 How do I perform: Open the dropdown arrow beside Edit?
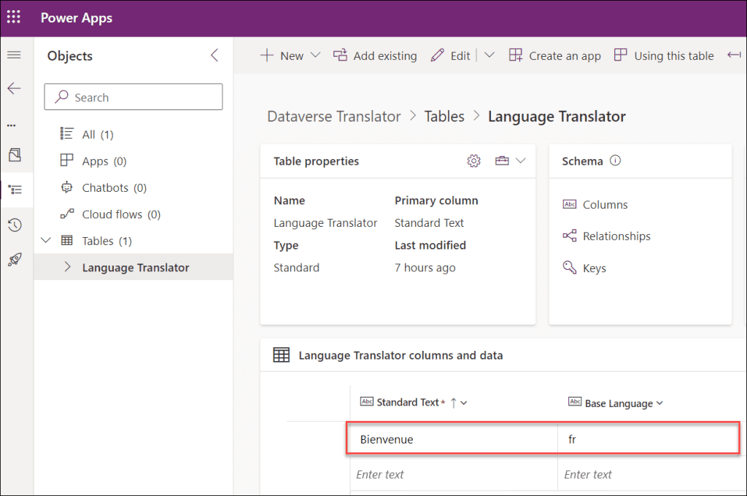pyautogui.click(x=489, y=55)
